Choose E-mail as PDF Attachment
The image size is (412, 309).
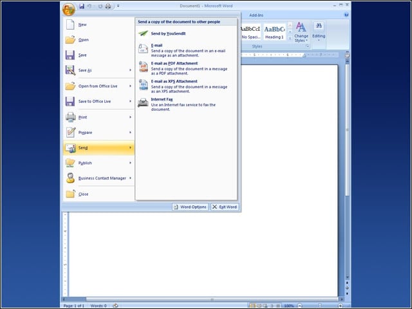click(x=186, y=68)
